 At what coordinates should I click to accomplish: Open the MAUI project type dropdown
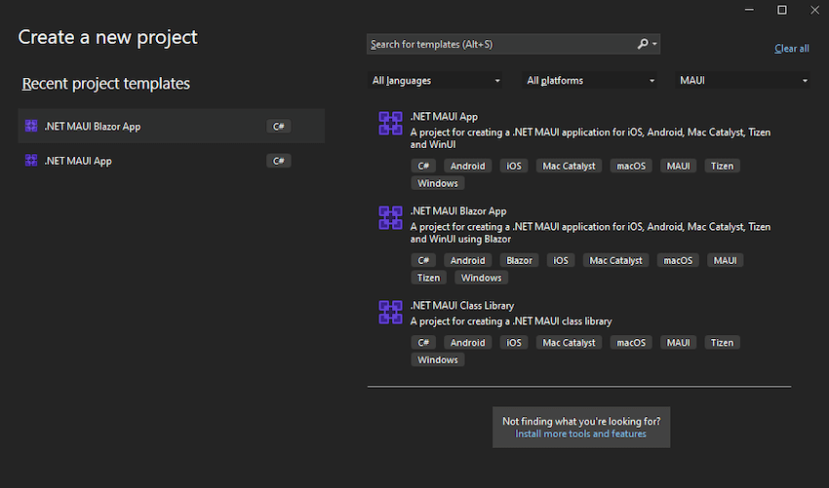pyautogui.click(x=742, y=80)
